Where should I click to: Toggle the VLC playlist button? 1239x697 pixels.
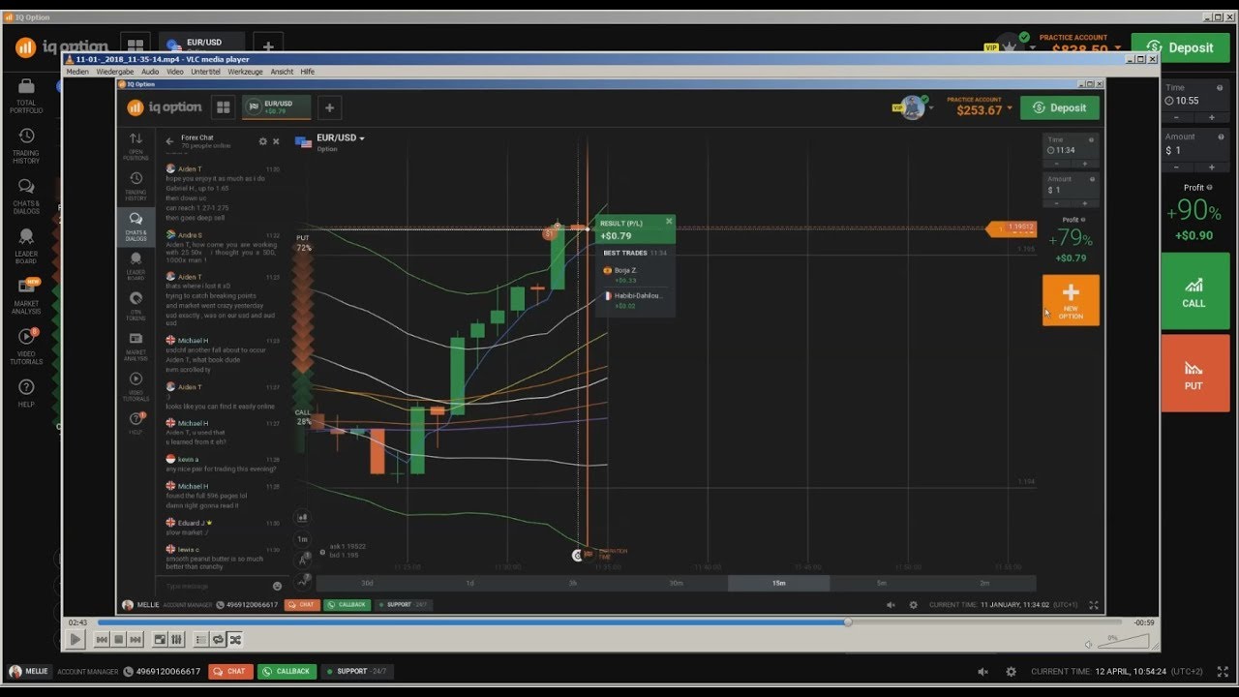pyautogui.click(x=201, y=639)
